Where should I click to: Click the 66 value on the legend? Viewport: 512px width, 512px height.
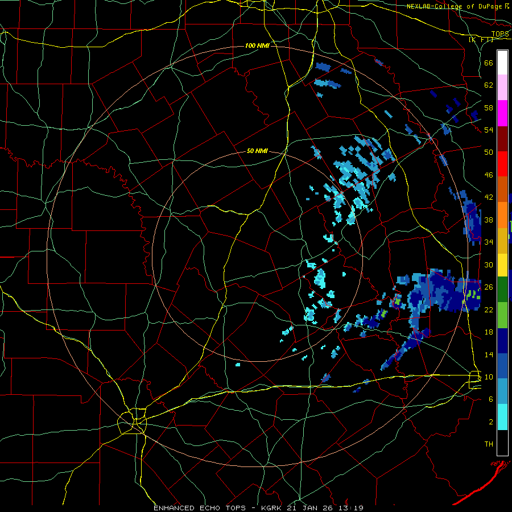(x=489, y=63)
